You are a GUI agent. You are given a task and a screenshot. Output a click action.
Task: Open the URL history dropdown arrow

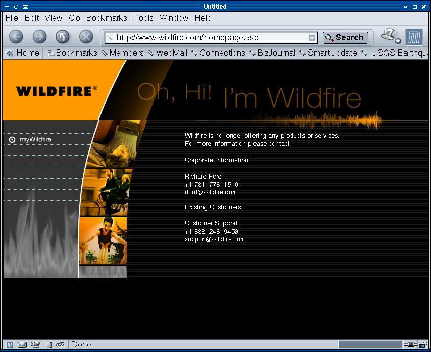tap(312, 38)
